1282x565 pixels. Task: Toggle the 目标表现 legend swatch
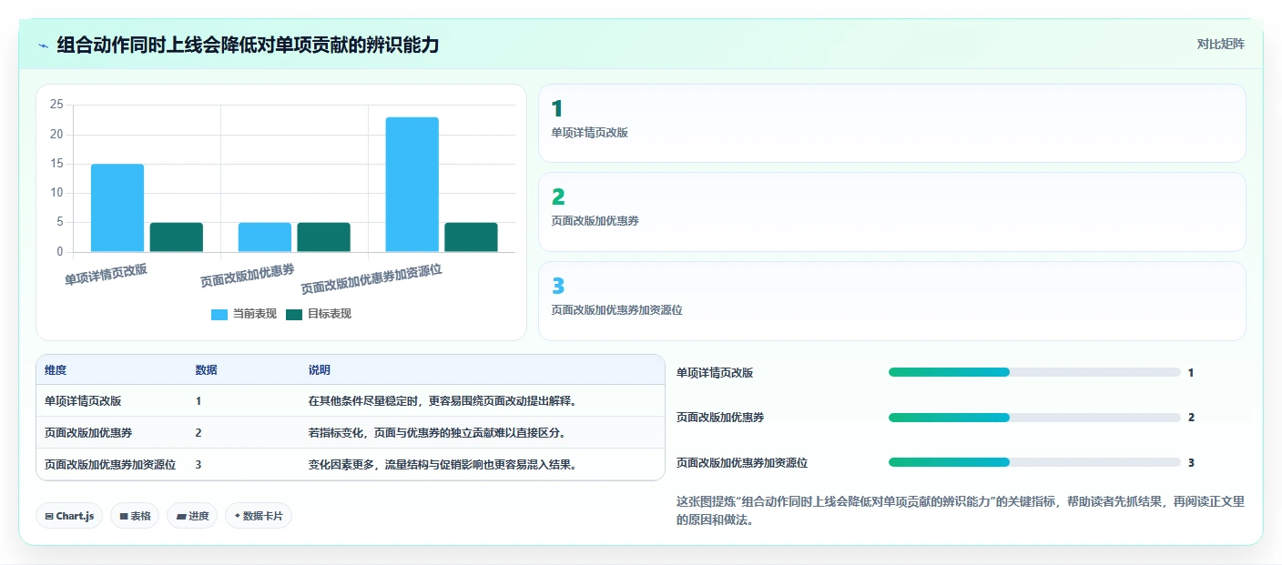[293, 314]
